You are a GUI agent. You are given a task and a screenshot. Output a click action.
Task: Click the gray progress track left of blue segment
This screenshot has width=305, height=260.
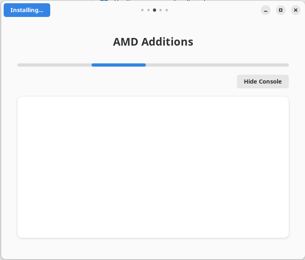[x=54, y=65]
